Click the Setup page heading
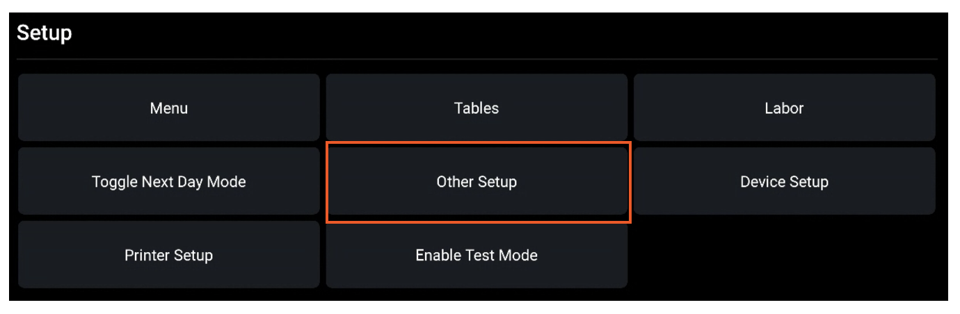Viewport: 960px width, 314px height. [45, 33]
